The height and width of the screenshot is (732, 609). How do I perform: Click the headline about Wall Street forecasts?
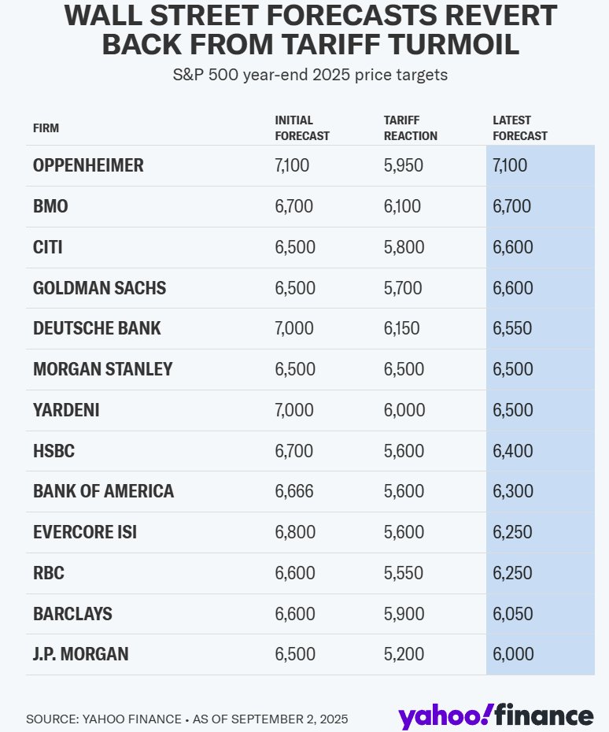[x=310, y=30]
